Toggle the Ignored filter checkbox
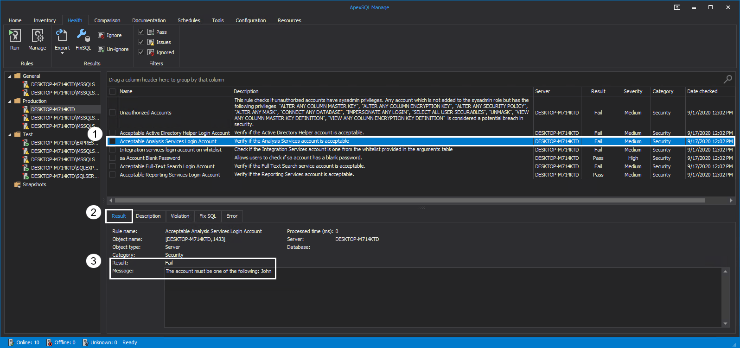 click(x=141, y=52)
